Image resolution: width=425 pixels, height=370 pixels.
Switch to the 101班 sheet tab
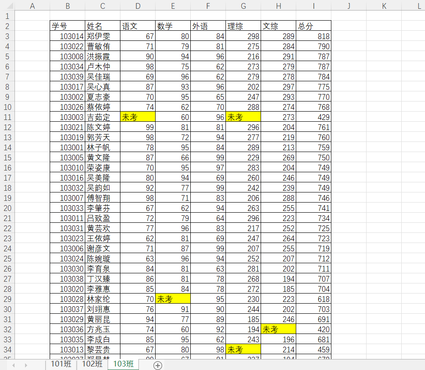(x=61, y=364)
